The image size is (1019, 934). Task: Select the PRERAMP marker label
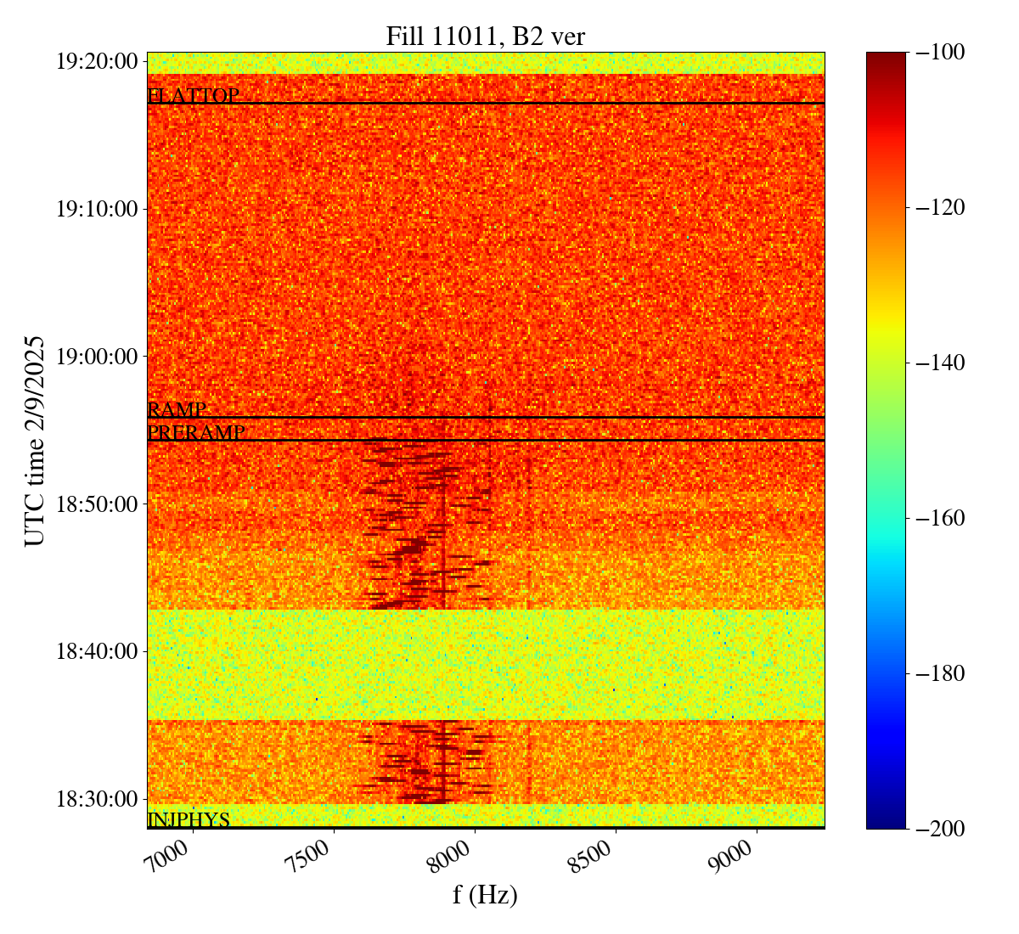(196, 433)
